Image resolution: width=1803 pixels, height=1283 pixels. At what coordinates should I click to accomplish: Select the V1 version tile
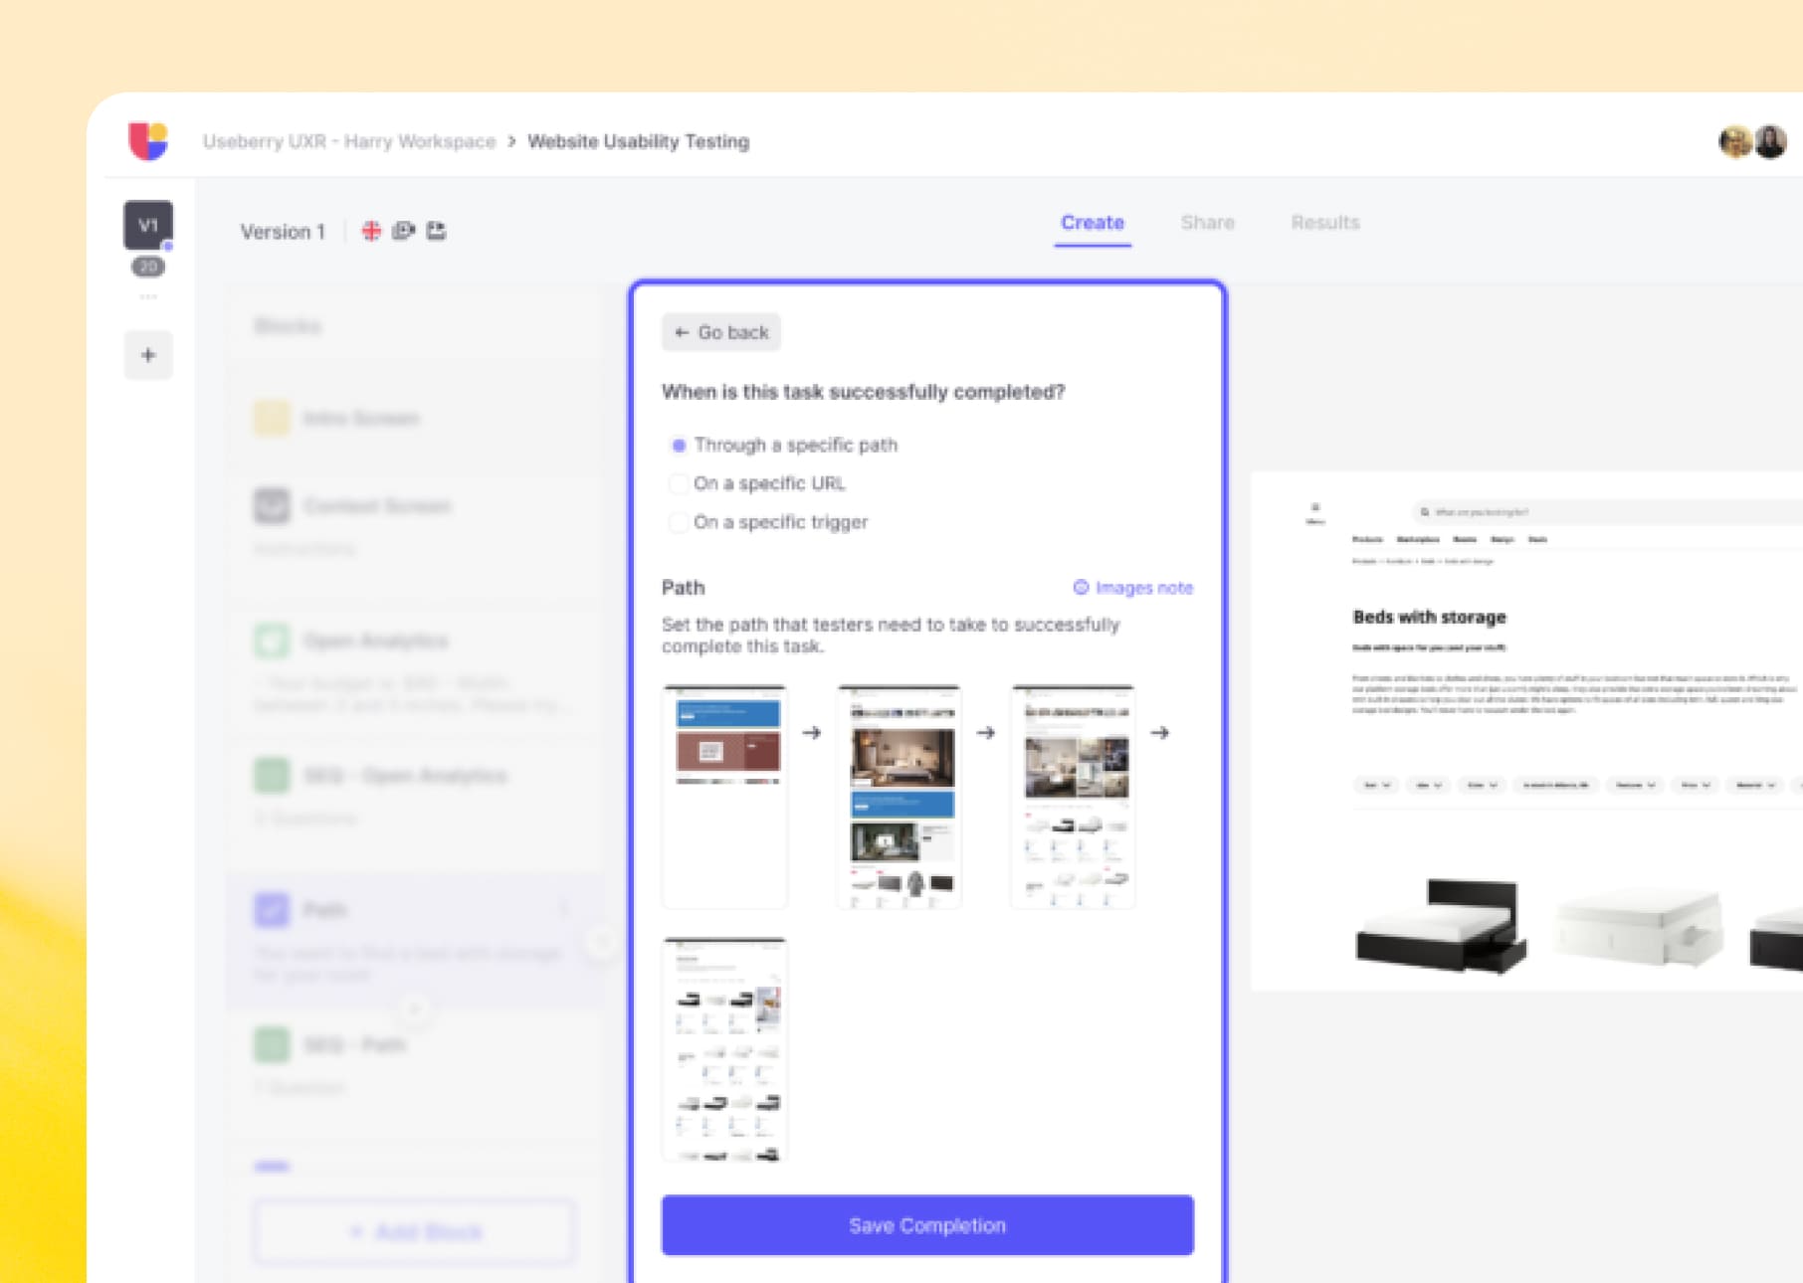coord(148,225)
